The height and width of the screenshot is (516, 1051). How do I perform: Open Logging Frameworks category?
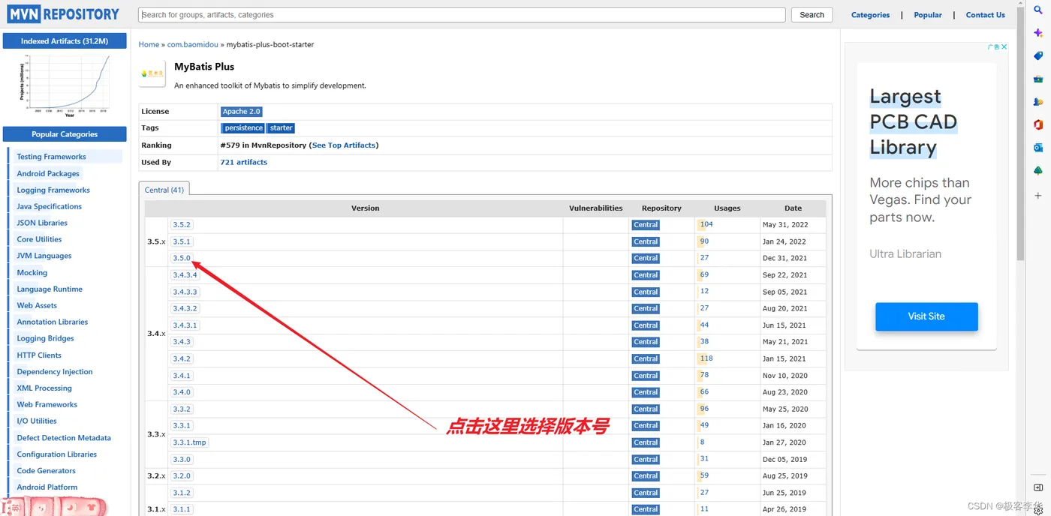click(53, 190)
